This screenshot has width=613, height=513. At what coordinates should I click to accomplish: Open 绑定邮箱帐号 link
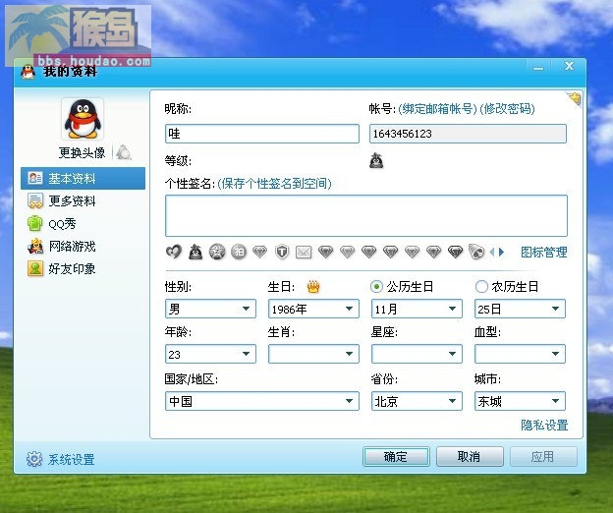coord(437,109)
